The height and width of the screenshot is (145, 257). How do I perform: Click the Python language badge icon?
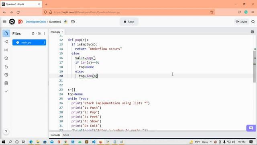(66, 22)
